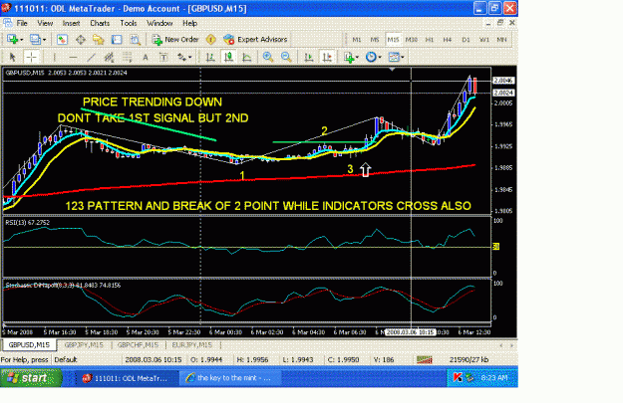623x403 pixels.
Task: Click the Expert Advisors button
Action: tap(255, 39)
